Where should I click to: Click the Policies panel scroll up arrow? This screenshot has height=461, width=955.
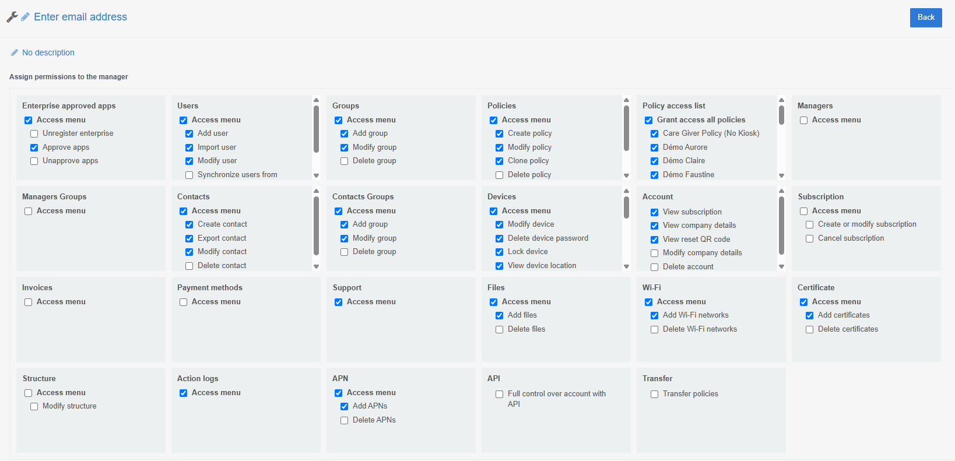pos(626,100)
